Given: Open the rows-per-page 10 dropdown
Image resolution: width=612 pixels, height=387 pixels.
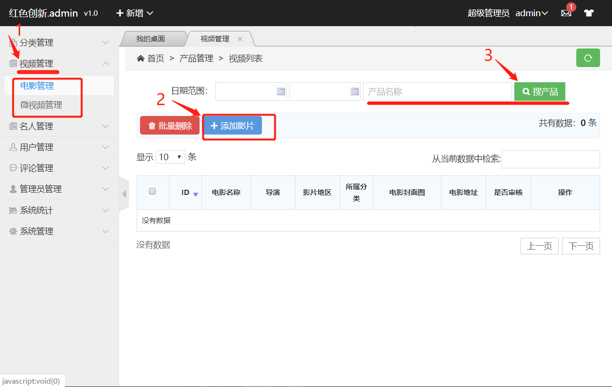Looking at the screenshot, I should (x=171, y=157).
